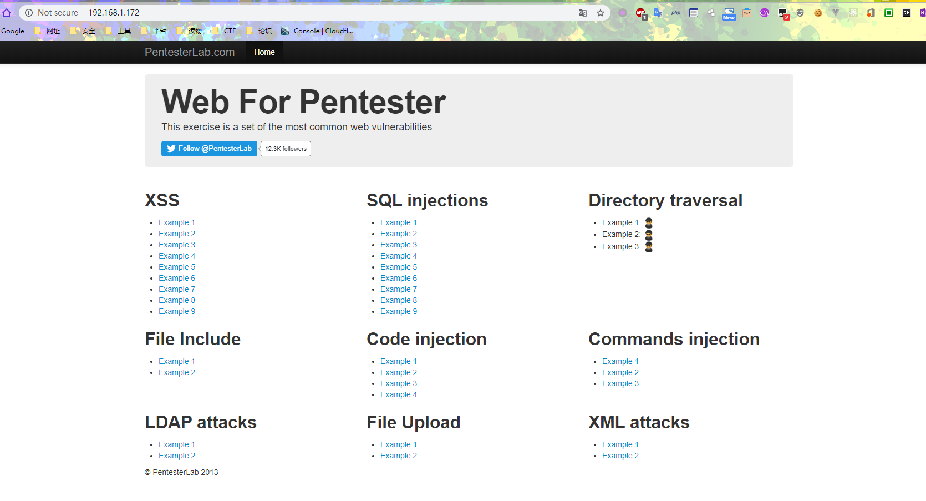
Task: Open Code injection Example 3
Action: pos(399,383)
